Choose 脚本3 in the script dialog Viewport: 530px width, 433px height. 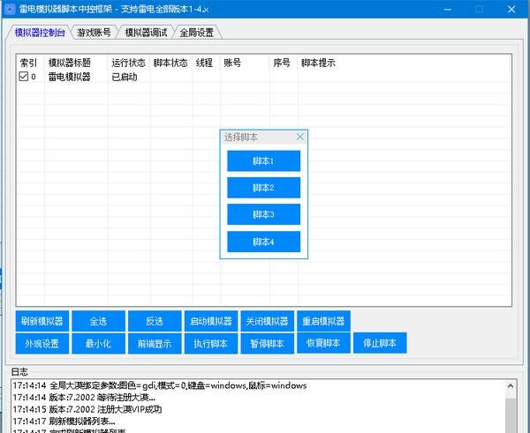point(263,214)
